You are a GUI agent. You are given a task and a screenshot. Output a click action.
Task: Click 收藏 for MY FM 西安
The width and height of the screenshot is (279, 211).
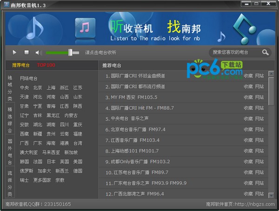(x=248, y=97)
